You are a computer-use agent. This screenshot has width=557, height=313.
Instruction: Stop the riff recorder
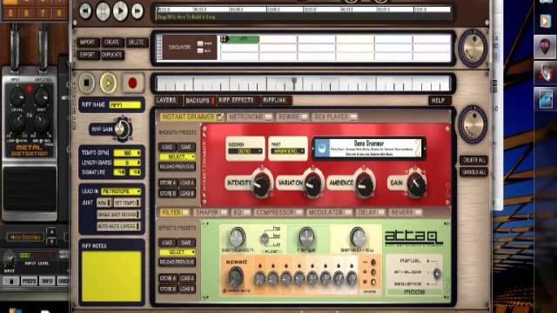[86, 83]
